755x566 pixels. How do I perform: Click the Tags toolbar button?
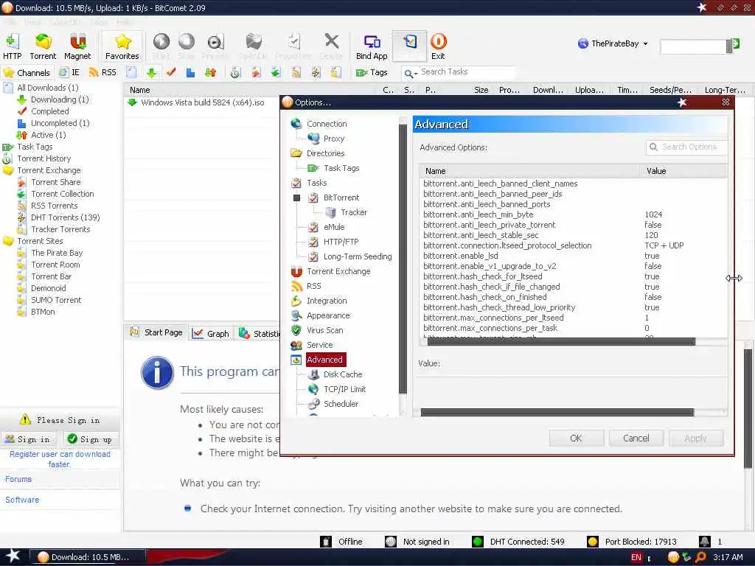(x=372, y=73)
